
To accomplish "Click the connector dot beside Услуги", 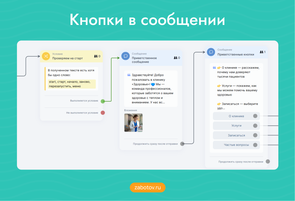I will [x=255, y=126].
